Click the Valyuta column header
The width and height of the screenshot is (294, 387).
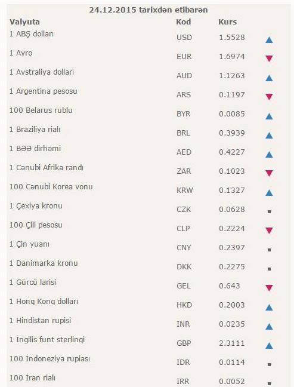coord(24,22)
